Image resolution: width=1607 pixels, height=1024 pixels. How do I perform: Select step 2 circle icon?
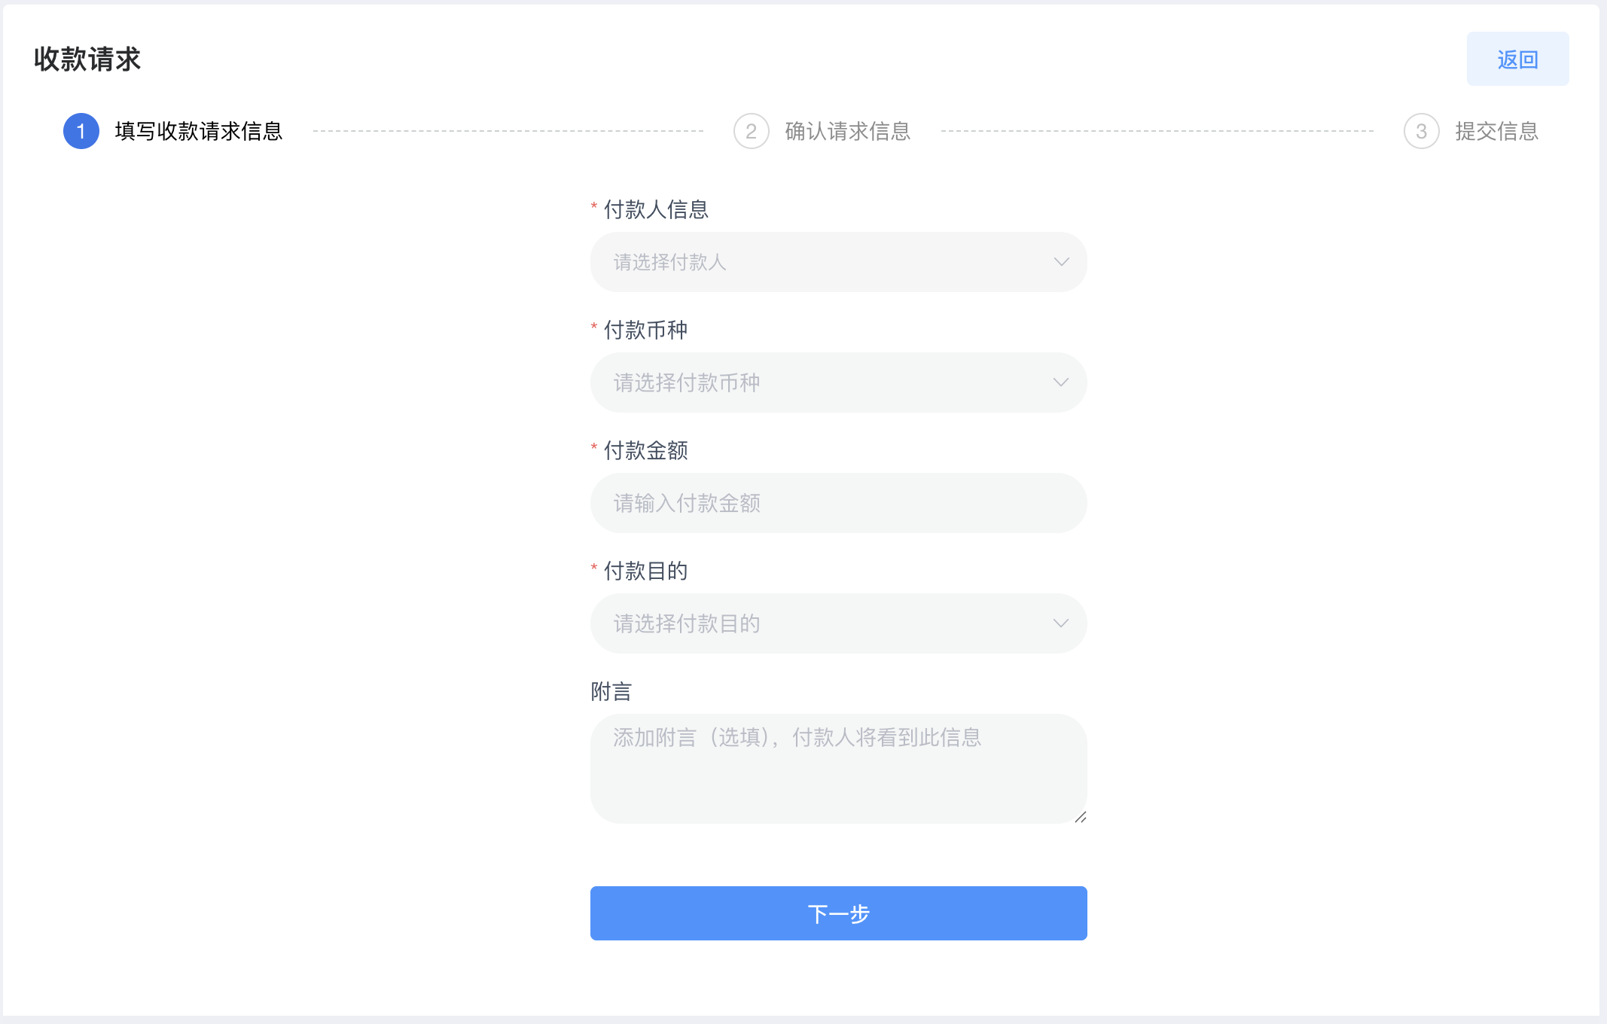[752, 131]
